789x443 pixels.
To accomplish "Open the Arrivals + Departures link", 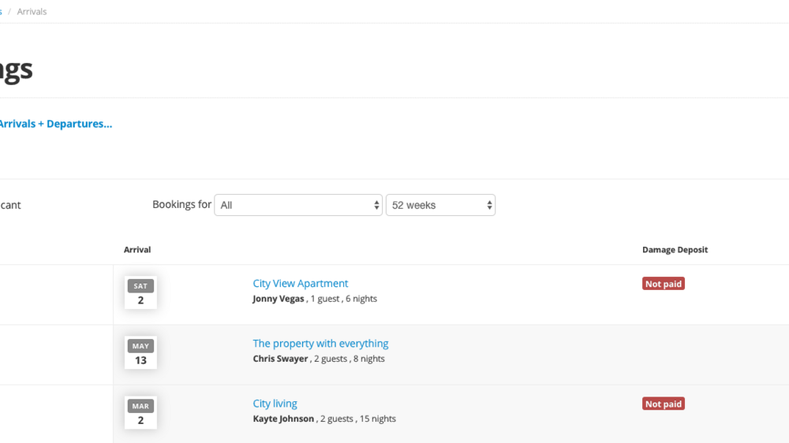I will [x=55, y=124].
